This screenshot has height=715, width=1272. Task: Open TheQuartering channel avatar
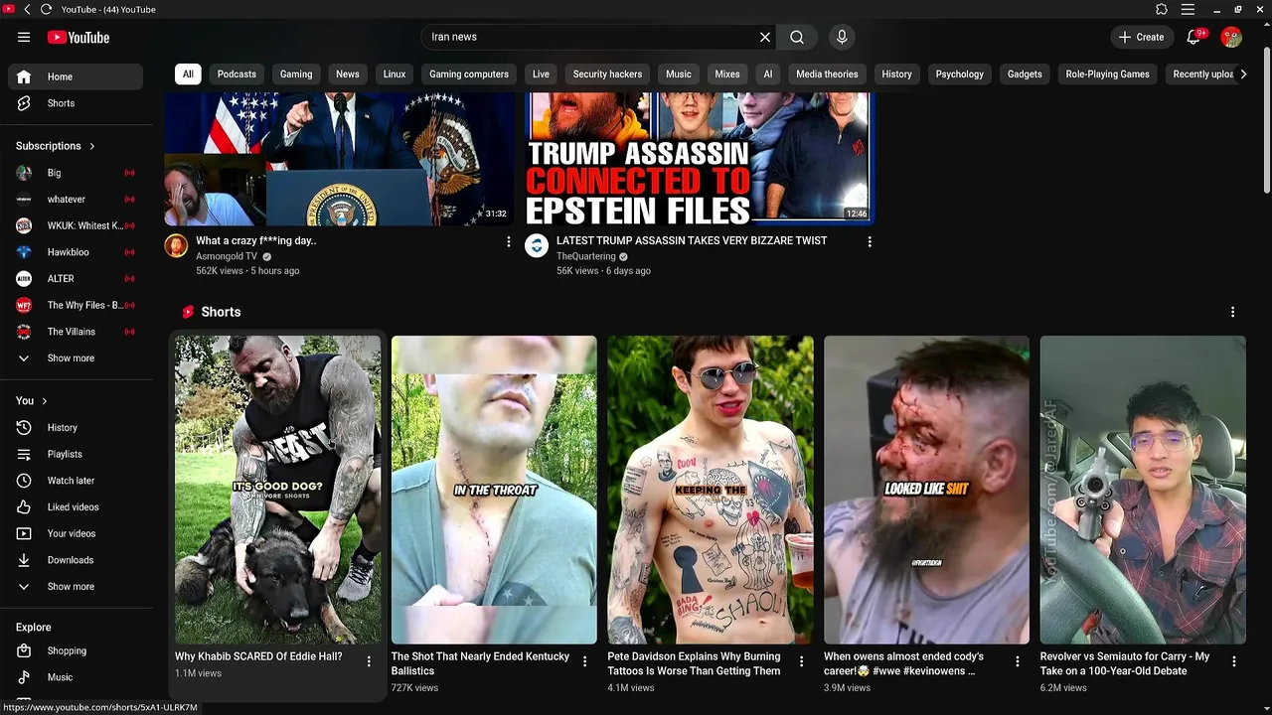coord(537,246)
